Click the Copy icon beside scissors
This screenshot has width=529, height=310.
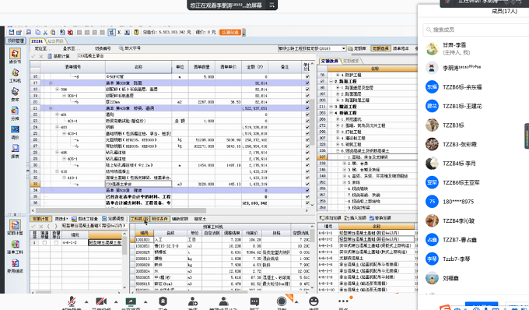click(37, 32)
